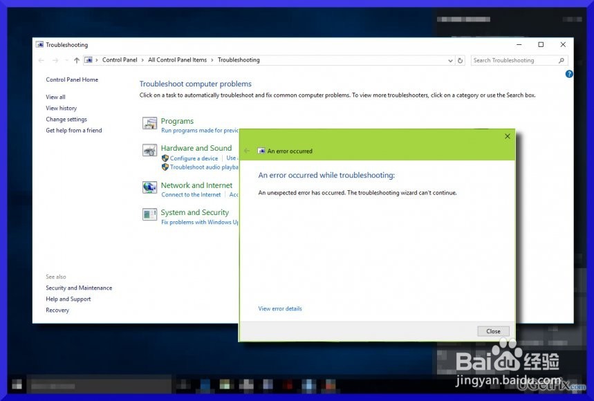Screen dimensions: 594x401
Task: Click Network and Internet heading
Action: [196, 185]
